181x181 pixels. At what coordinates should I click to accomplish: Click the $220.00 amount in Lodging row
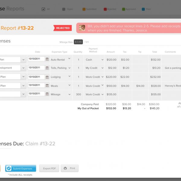[x=111, y=77]
